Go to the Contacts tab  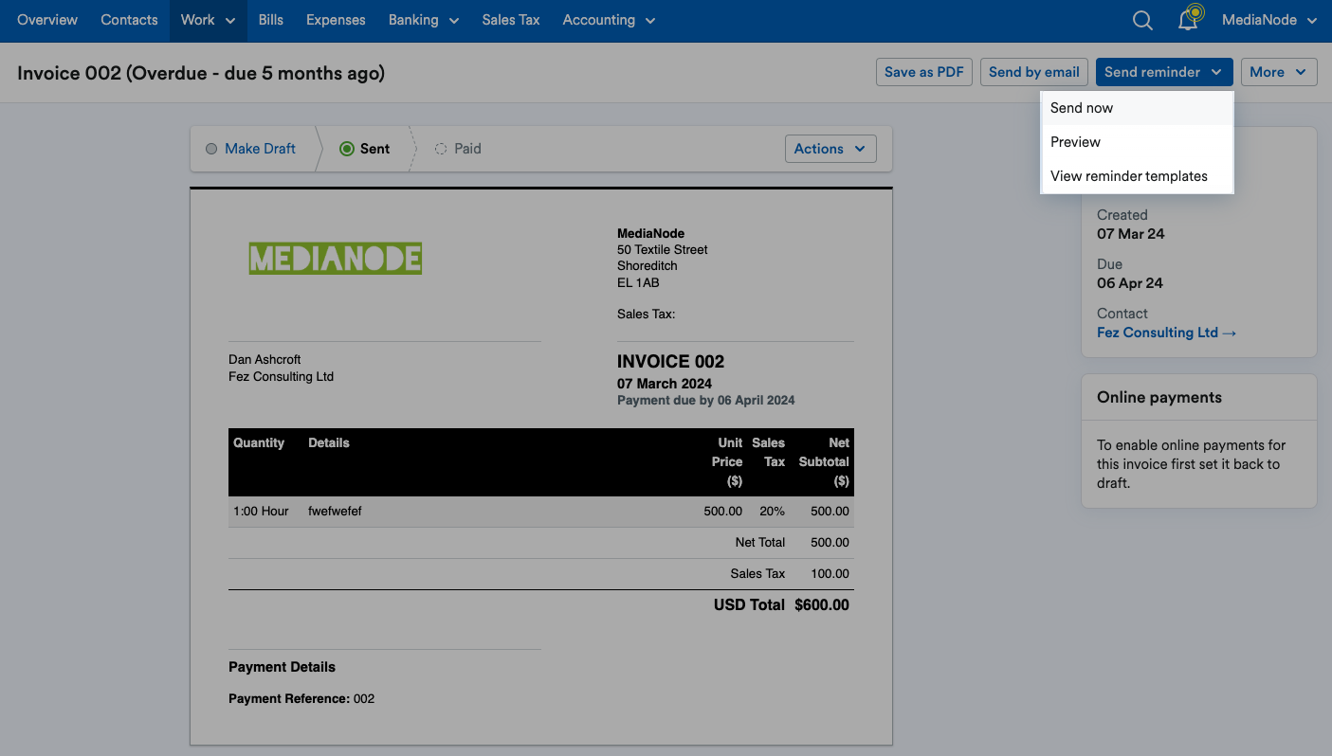tap(129, 20)
